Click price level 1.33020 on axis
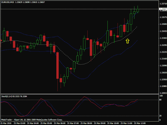This screenshot has height=125, width=167. click(163, 73)
